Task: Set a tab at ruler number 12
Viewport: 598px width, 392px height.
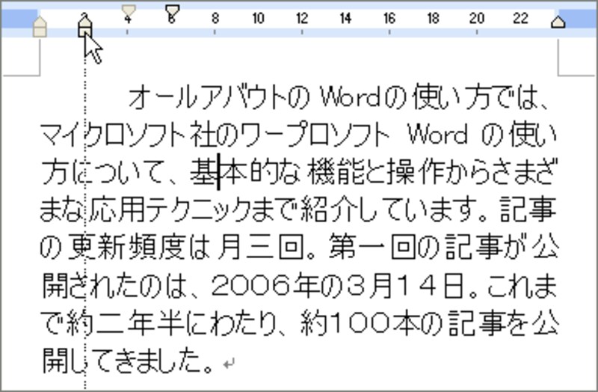Action: tap(302, 18)
